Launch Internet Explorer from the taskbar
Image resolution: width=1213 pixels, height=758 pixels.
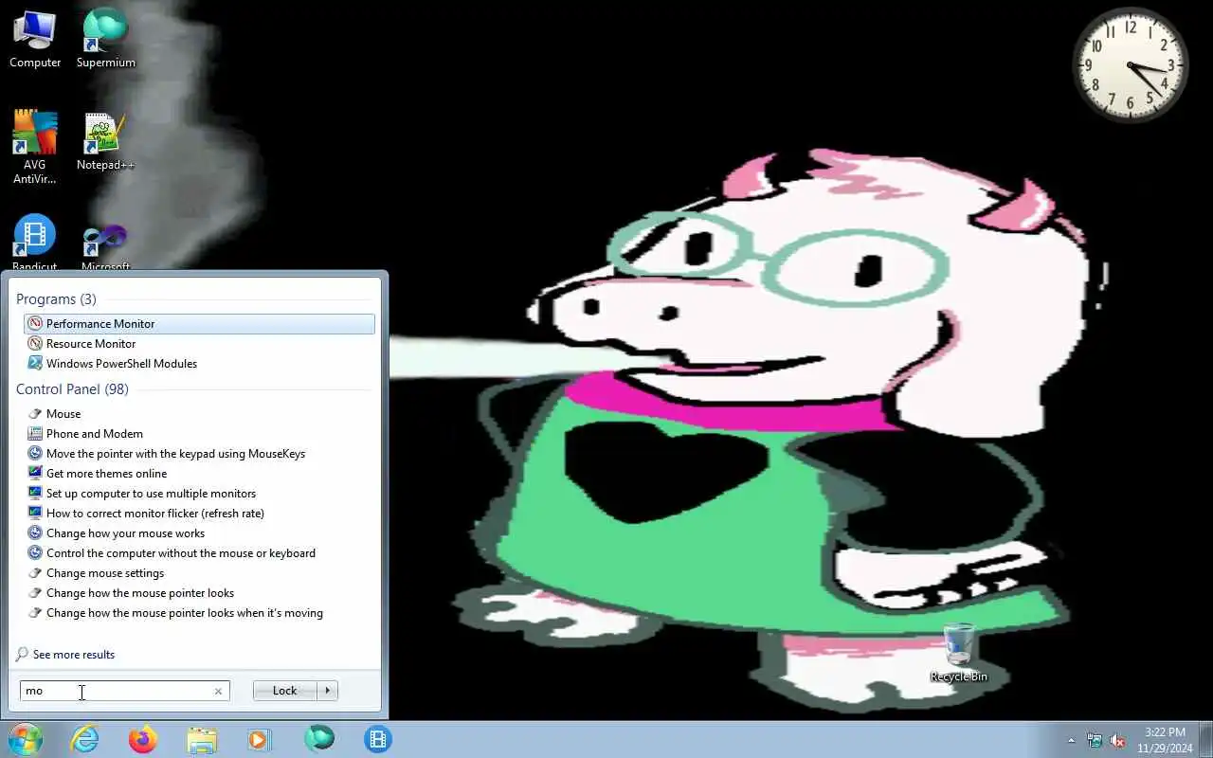[85, 739]
